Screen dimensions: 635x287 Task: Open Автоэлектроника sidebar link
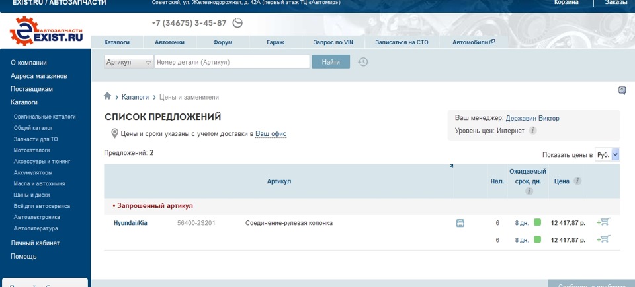click(x=37, y=217)
